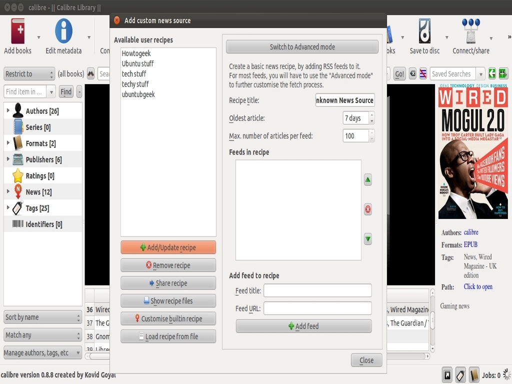Expand the Tags tree node
512x384 pixels.
pos(8,207)
